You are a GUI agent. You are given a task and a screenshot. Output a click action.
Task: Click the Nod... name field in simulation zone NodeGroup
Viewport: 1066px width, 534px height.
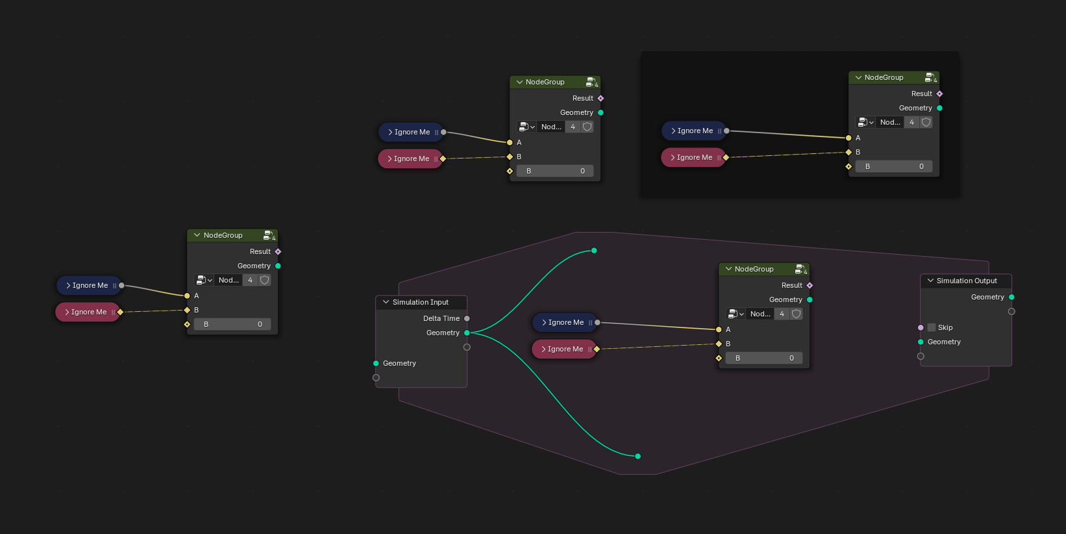click(760, 314)
